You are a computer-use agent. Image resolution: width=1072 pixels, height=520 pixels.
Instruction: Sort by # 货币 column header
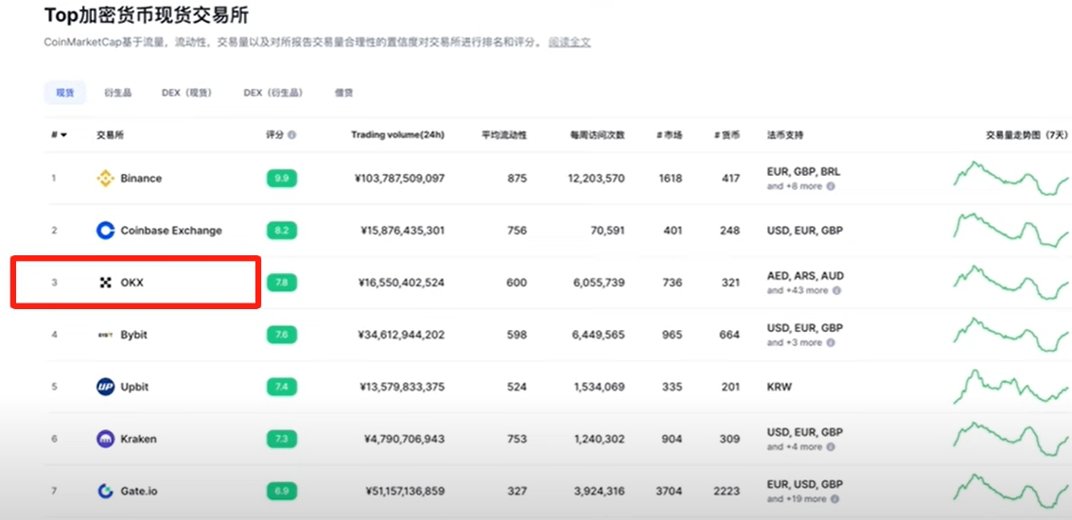coord(727,135)
